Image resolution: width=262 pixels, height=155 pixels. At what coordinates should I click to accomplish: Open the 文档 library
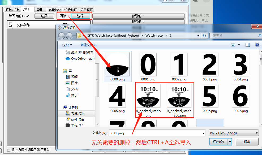pos(72,89)
